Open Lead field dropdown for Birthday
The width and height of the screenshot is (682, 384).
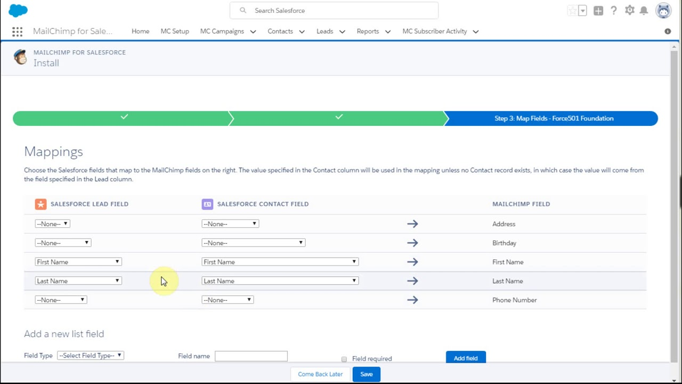point(63,243)
